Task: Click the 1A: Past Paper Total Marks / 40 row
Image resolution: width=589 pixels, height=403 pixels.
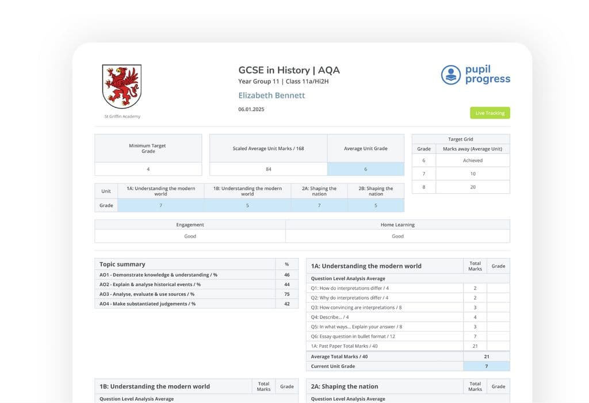Action: (408, 346)
